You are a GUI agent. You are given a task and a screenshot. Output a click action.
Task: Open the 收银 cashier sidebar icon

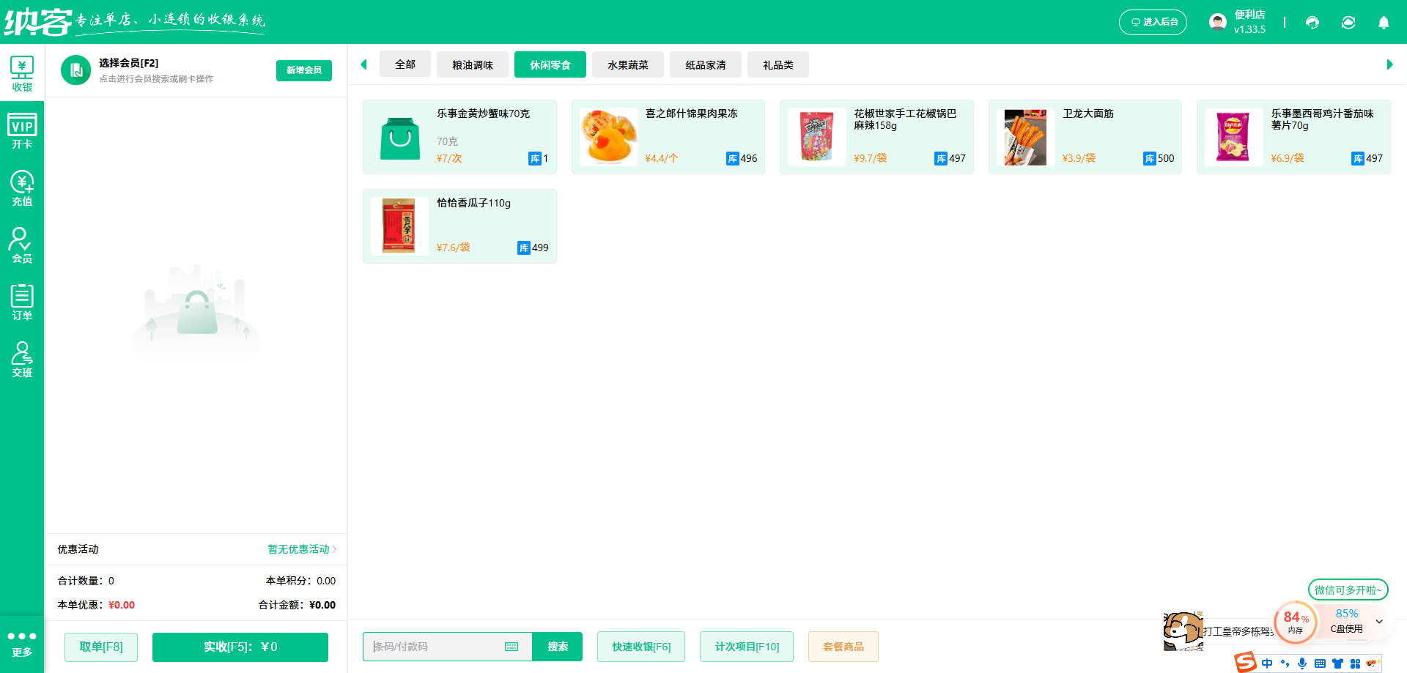(22, 72)
